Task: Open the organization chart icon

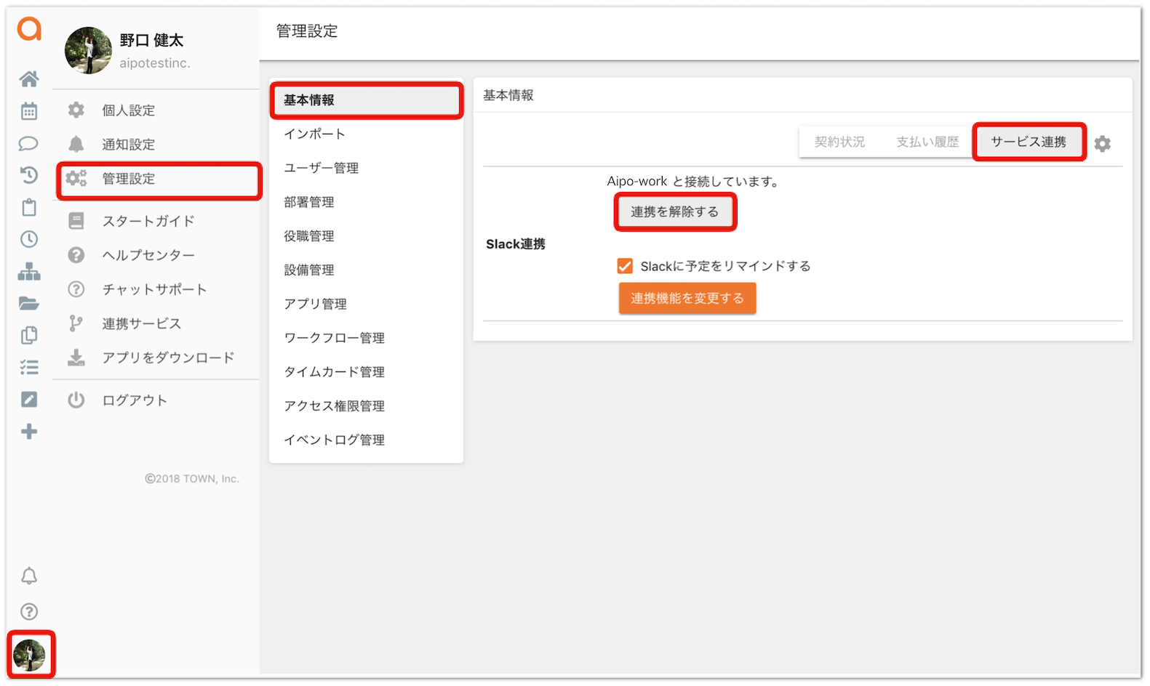Action: [29, 272]
